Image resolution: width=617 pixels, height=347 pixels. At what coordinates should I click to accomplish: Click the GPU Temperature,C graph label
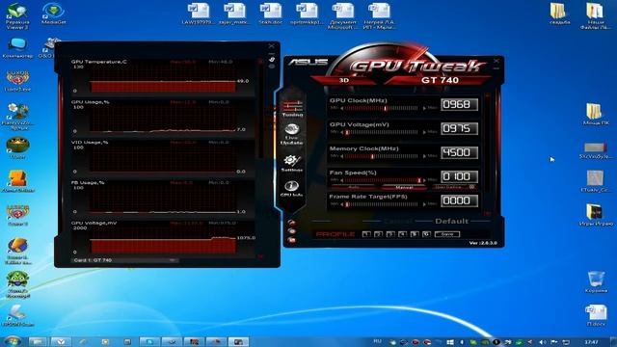coord(99,62)
